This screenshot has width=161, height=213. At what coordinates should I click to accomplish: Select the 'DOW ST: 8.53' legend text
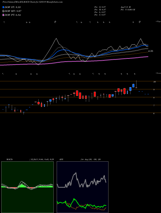13,7
